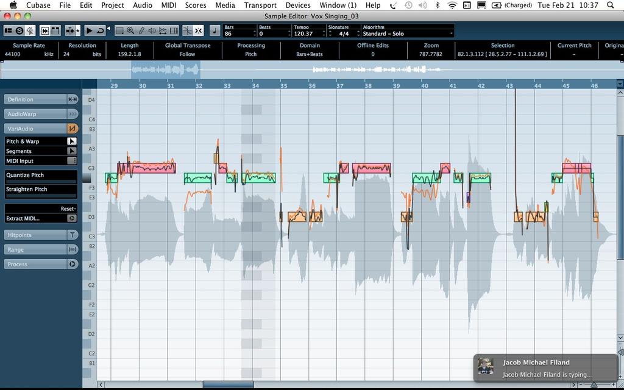Select the Time Warp tool
Viewport: 624px width, 390px height.
(x=174, y=30)
